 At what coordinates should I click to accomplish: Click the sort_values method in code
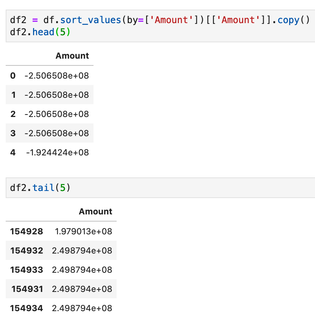(x=91, y=20)
